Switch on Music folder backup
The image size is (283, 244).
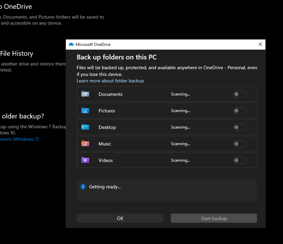pyautogui.click(x=240, y=144)
